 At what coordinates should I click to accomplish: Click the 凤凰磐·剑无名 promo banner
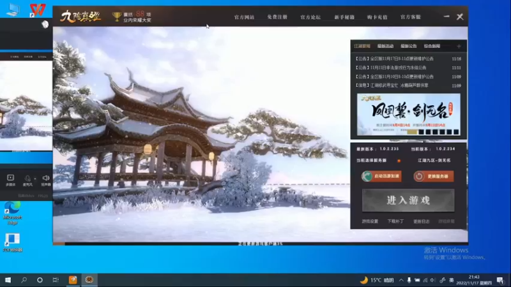pyautogui.click(x=409, y=114)
